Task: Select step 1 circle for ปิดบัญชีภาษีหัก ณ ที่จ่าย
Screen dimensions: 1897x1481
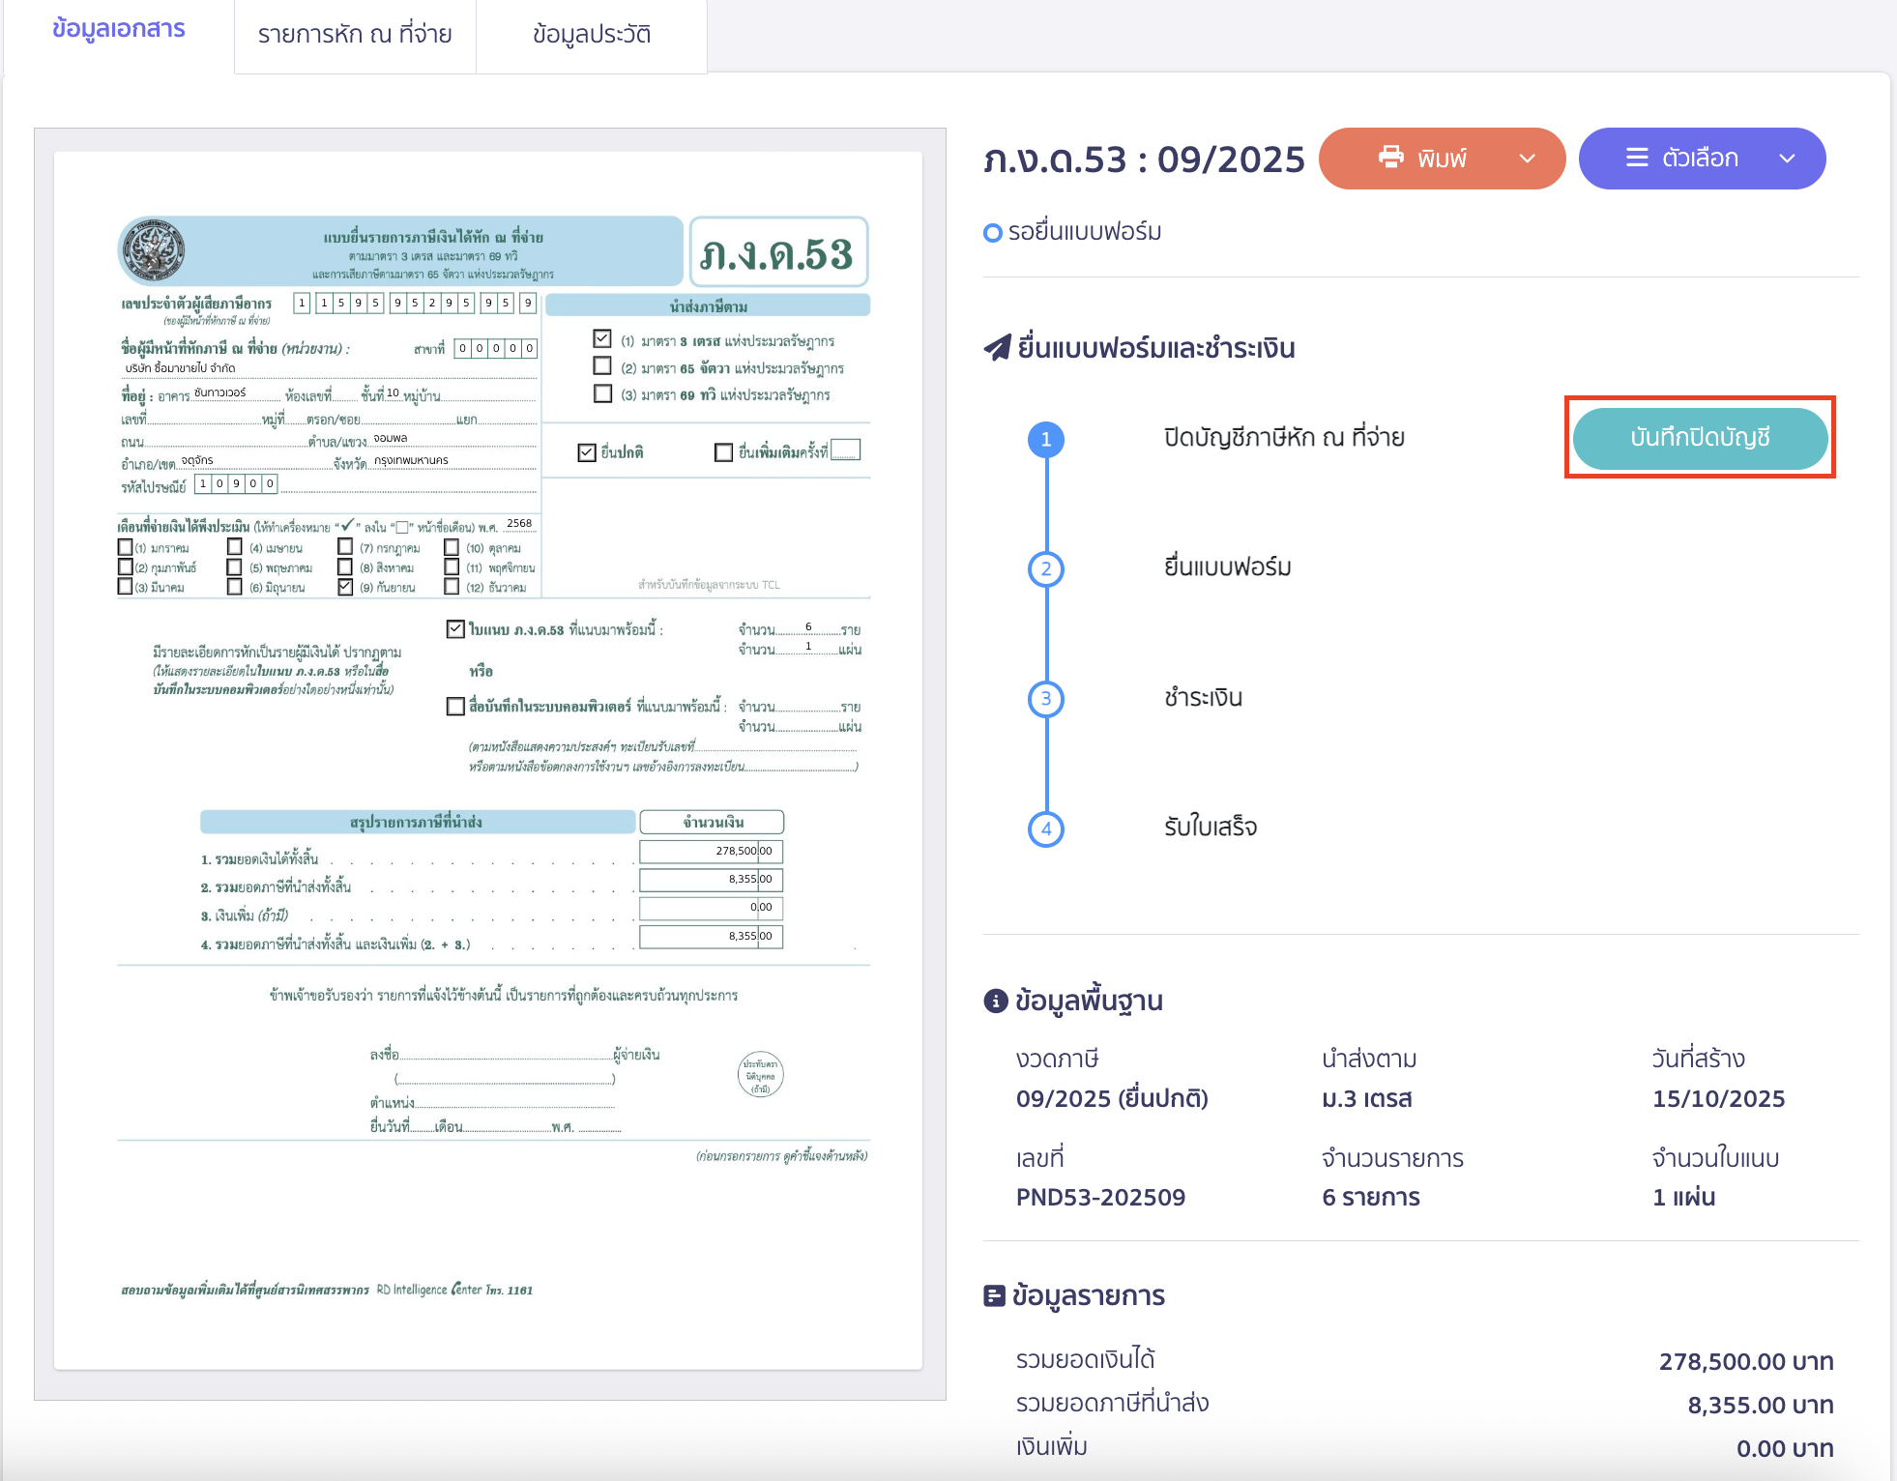Action: click(1045, 438)
